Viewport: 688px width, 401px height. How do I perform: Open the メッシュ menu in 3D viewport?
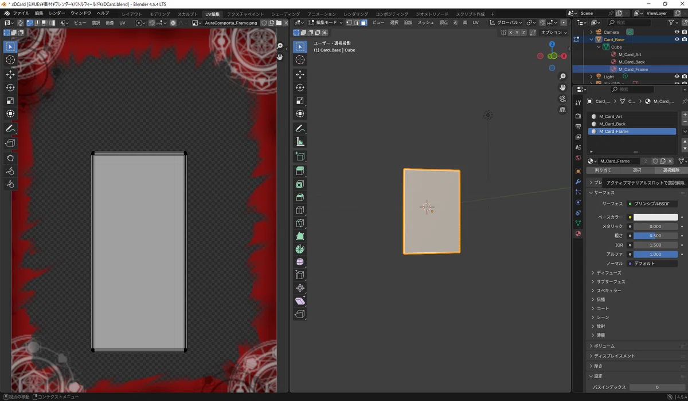point(425,23)
